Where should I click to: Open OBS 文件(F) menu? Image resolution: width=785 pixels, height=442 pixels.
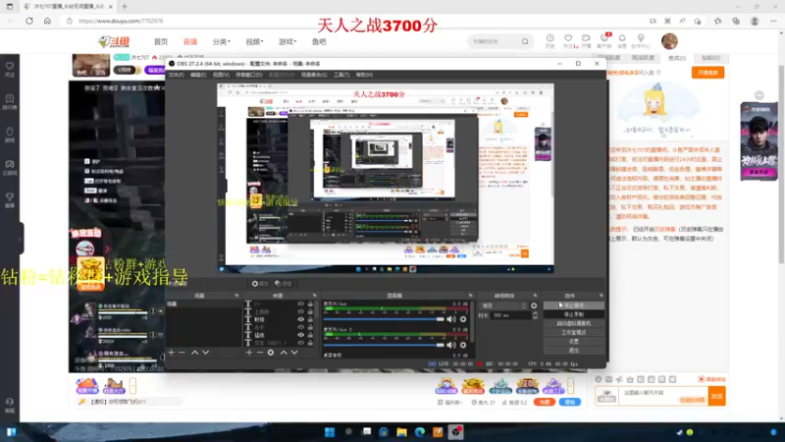point(176,75)
